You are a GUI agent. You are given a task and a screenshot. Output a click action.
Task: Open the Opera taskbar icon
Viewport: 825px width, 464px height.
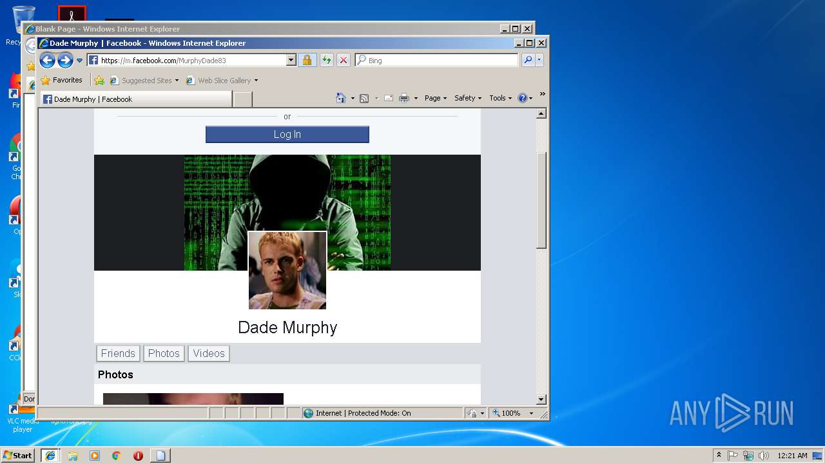(138, 456)
